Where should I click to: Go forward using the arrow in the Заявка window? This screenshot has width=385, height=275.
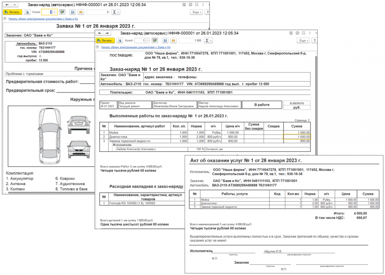click(x=15, y=5)
